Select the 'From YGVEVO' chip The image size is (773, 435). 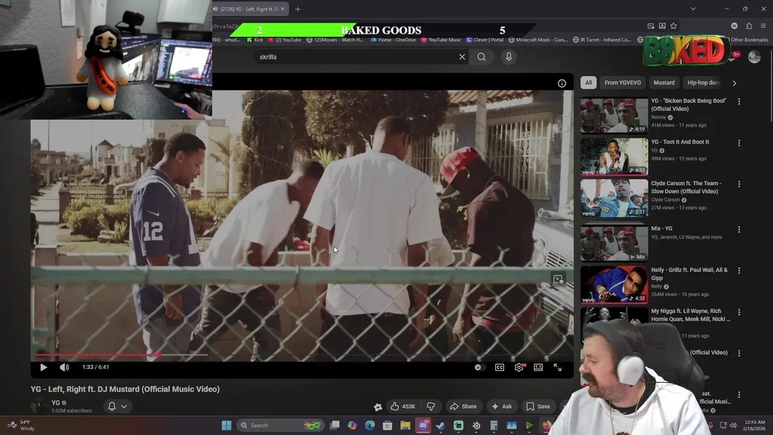pyautogui.click(x=623, y=83)
